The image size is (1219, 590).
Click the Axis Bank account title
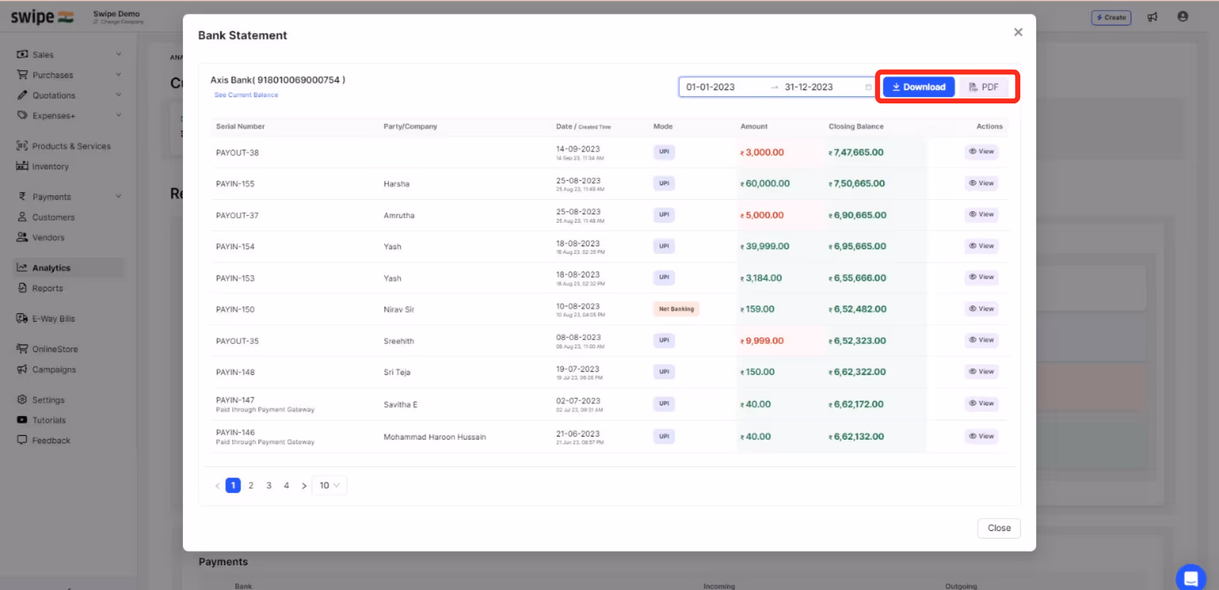[278, 80]
